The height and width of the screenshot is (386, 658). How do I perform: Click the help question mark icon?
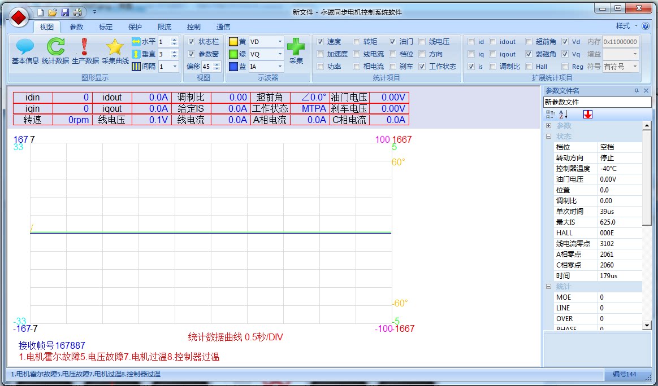(646, 26)
